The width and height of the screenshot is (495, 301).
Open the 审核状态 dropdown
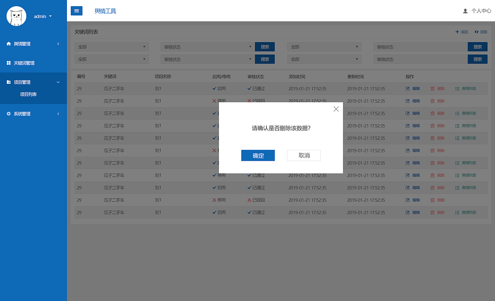click(x=207, y=46)
